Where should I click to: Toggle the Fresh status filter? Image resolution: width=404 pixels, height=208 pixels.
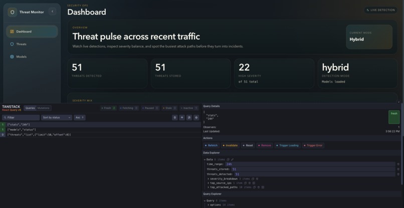108,108
